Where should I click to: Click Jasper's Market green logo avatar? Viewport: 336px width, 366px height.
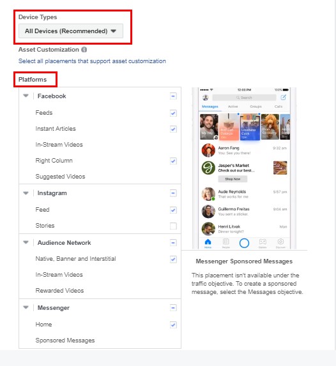208,168
